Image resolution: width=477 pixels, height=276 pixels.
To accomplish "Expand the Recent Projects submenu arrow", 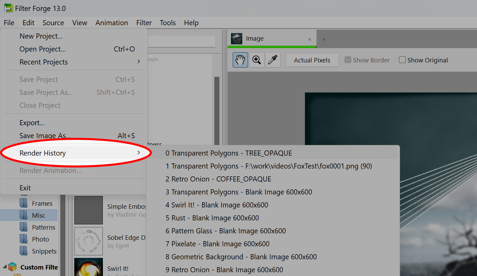I will [x=139, y=62].
